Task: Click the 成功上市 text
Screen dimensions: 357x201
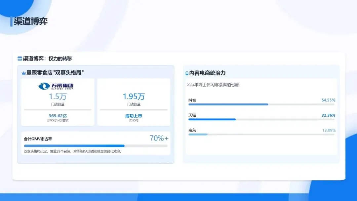Action: [134, 116]
